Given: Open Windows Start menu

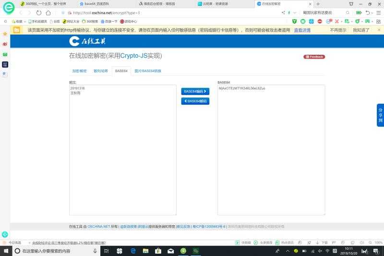Looking at the screenshot, I should pos(6,251).
